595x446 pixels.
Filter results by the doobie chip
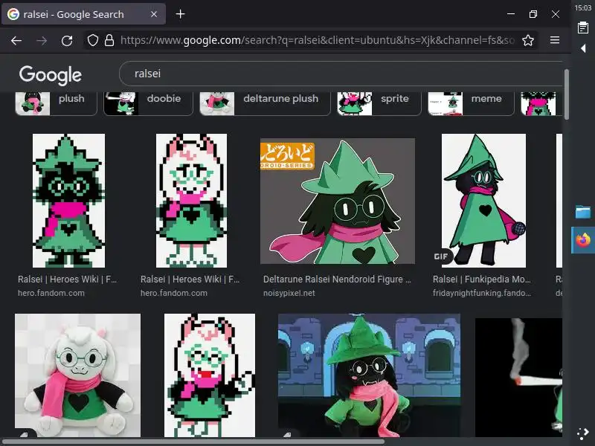click(148, 103)
